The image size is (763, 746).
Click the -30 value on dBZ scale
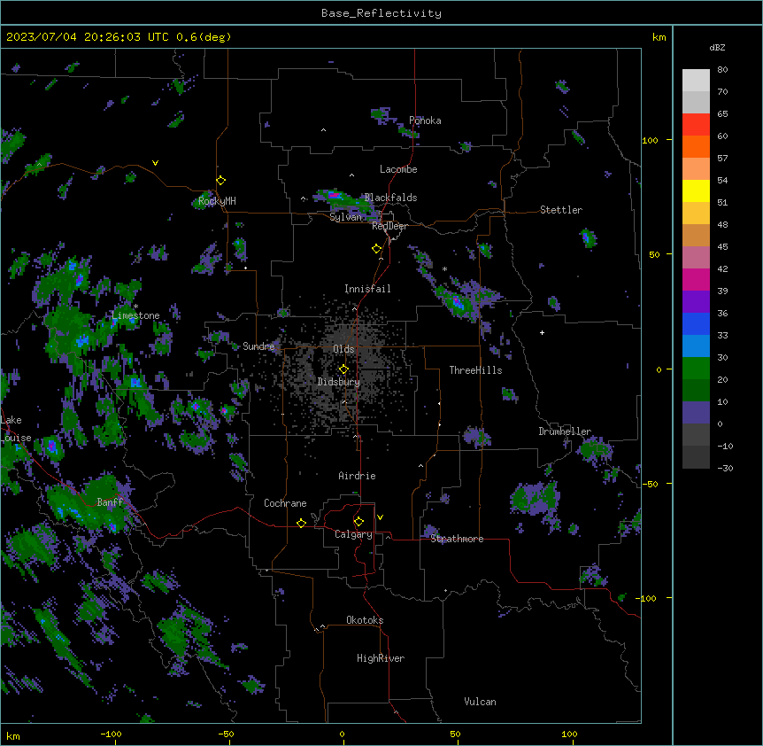click(x=725, y=469)
